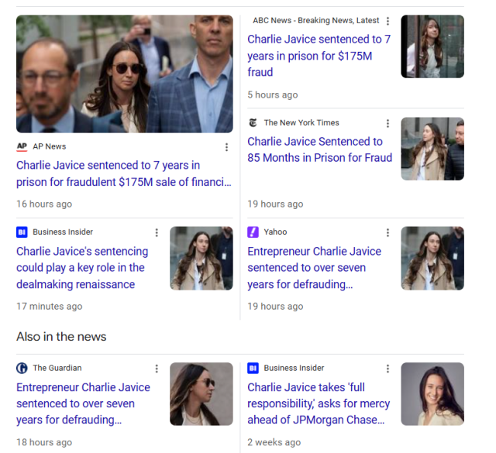Click the AP News logo icon
This screenshot has width=496, height=453.
pos(22,146)
